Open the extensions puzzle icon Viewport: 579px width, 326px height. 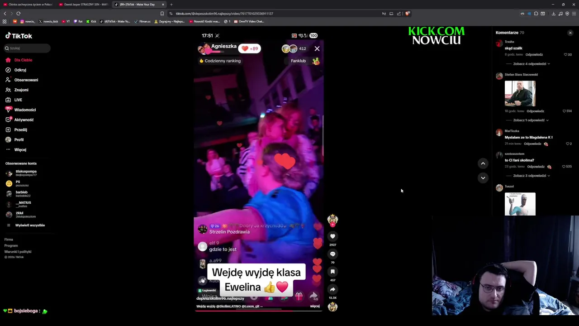point(536,14)
